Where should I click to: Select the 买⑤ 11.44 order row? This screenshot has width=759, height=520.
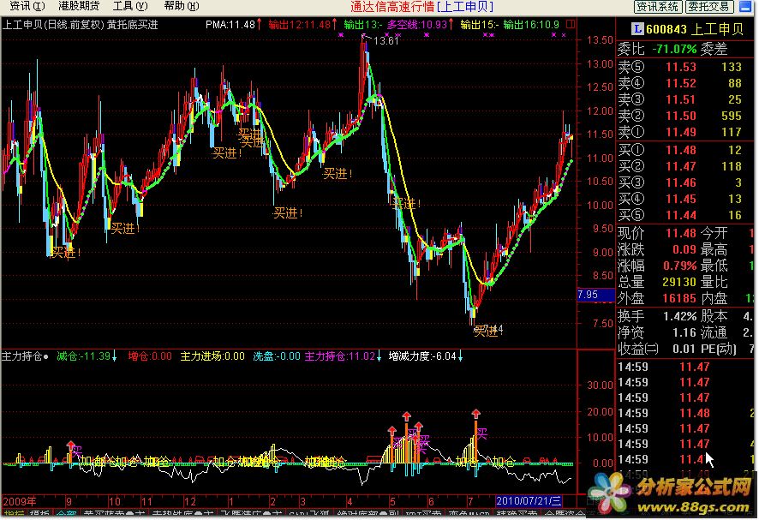point(679,215)
